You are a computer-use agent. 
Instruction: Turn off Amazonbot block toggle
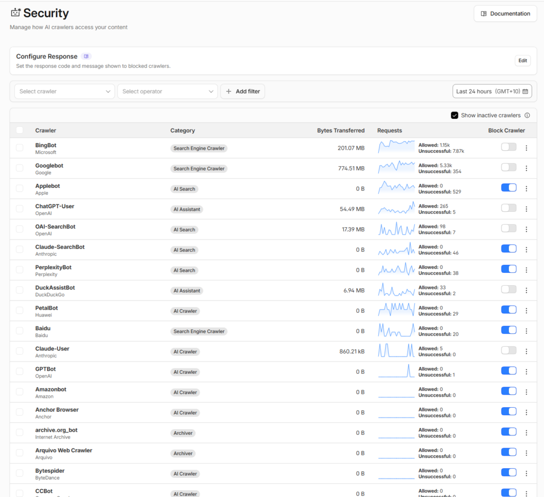(x=508, y=391)
